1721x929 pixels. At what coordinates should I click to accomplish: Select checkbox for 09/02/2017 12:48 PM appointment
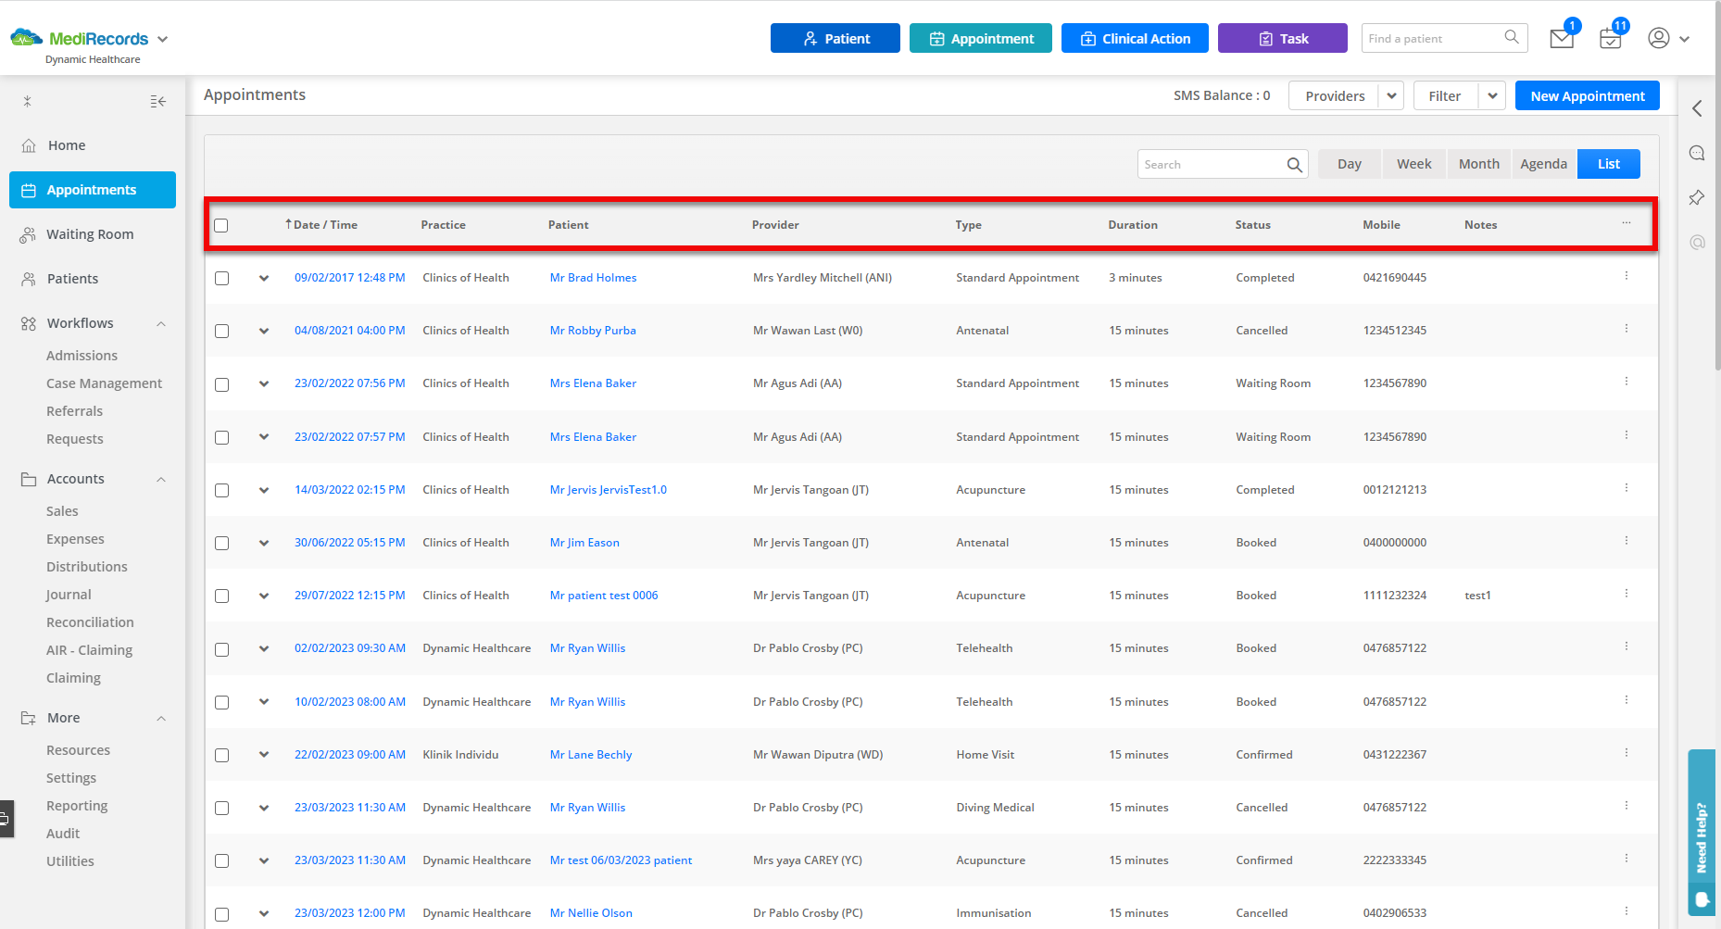click(x=221, y=278)
